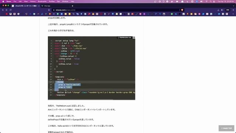Click the code line importing './Aim.vue'

click(x=69, y=46)
